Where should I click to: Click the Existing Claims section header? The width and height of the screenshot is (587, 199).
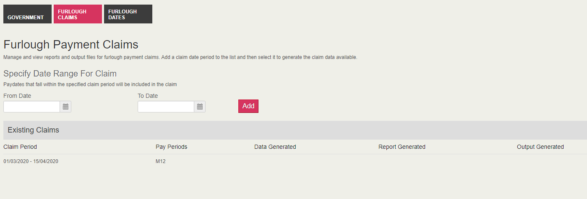tap(34, 130)
